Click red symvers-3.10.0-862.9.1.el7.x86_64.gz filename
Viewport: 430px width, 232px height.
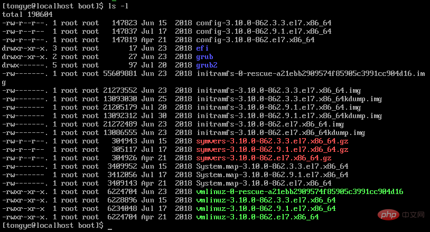[x=272, y=150]
